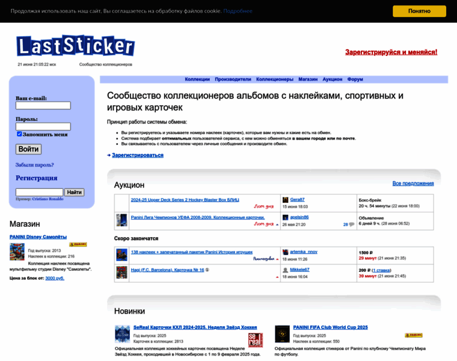Open PANINI Disney Самолёты shop link
The height and width of the screenshot is (361, 457).
38,237
